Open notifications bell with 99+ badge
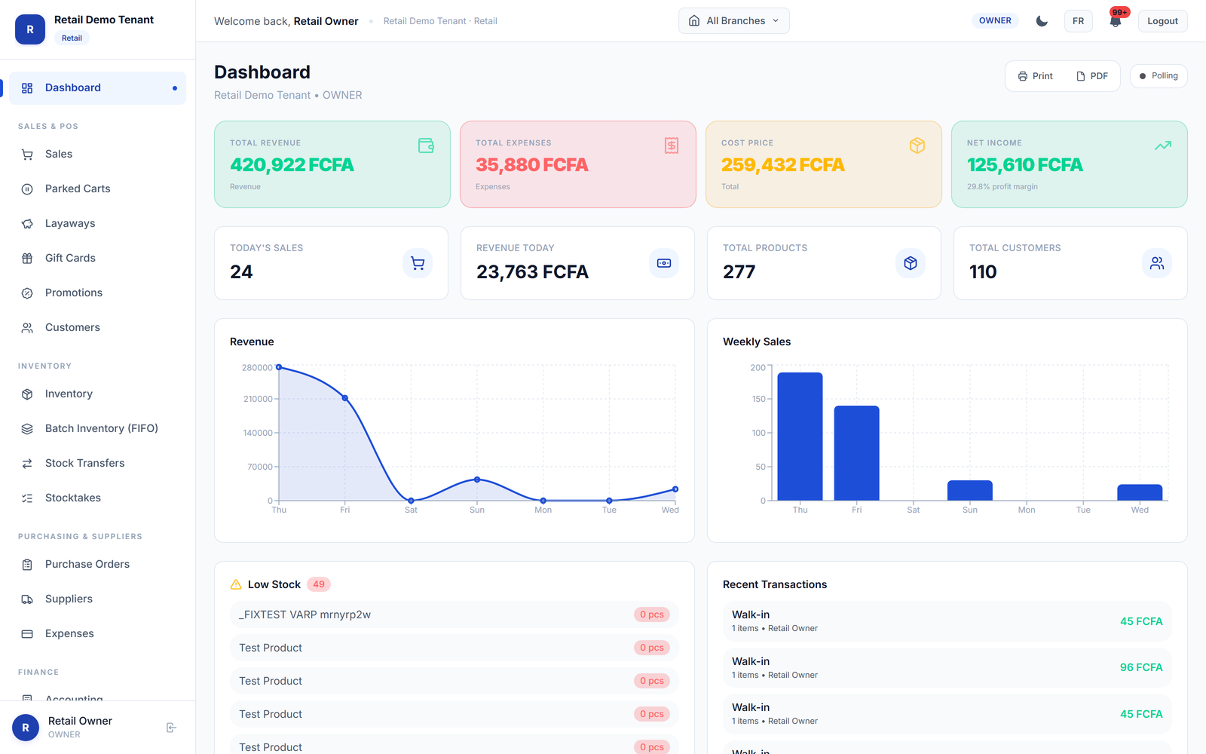 [x=1116, y=21]
